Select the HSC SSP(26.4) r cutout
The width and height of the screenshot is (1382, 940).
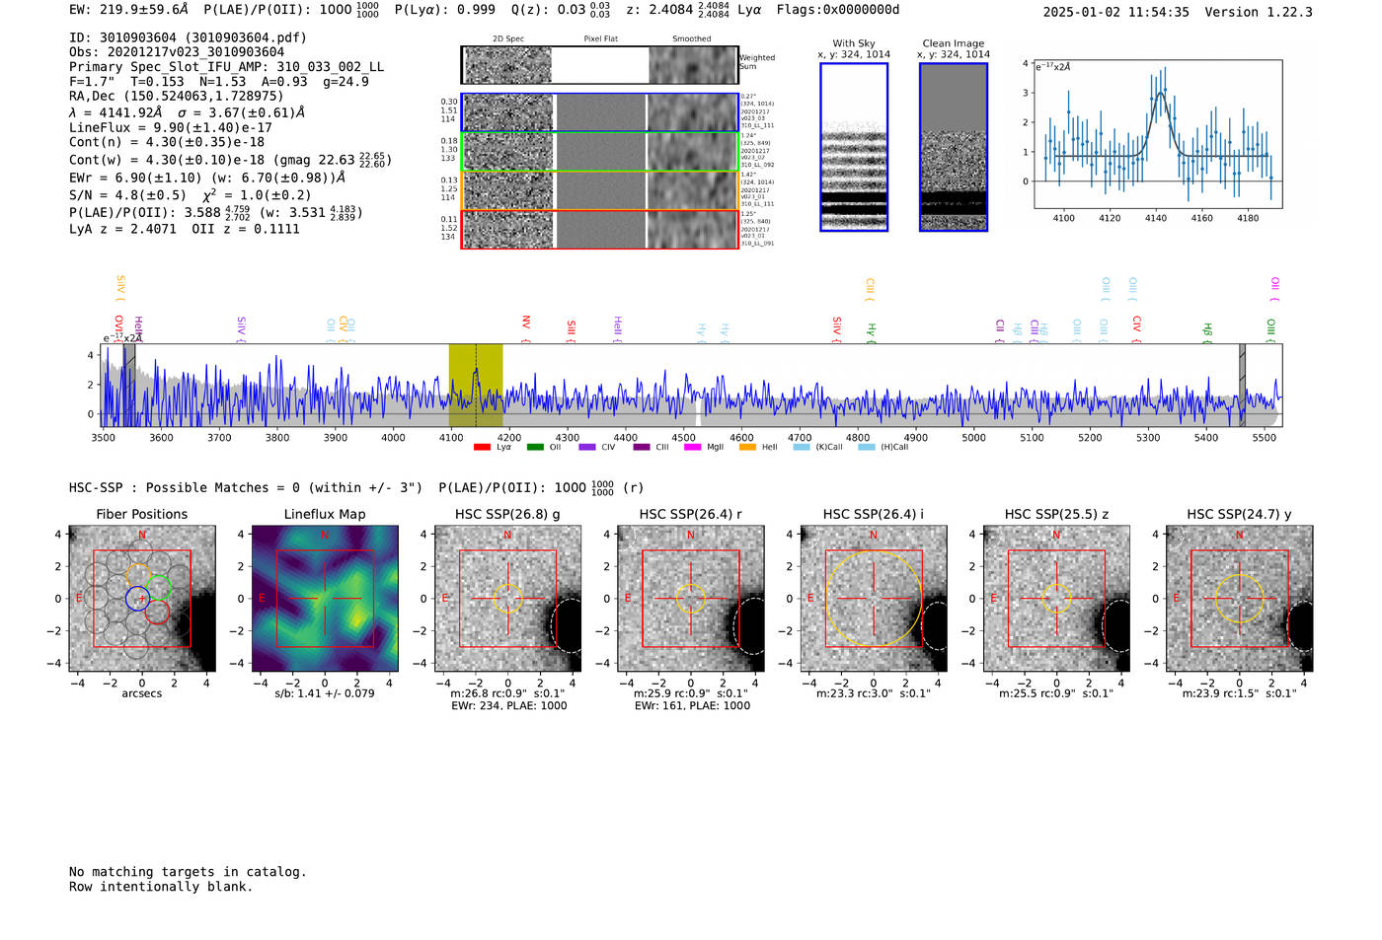click(691, 599)
